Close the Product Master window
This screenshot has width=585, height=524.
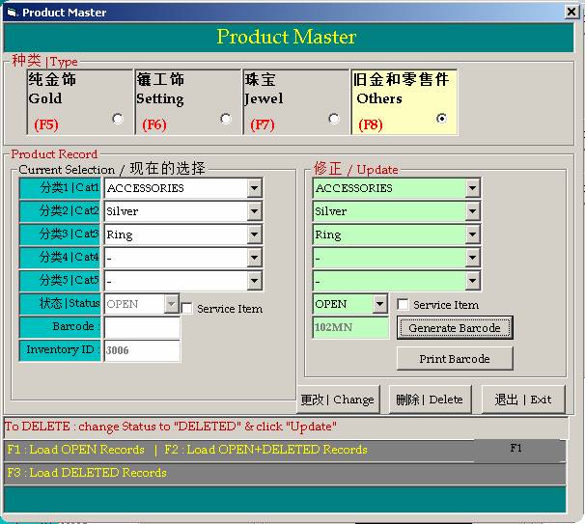tap(571, 13)
